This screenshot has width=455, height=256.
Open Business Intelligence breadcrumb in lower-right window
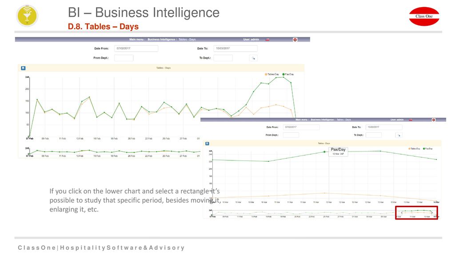click(322, 120)
